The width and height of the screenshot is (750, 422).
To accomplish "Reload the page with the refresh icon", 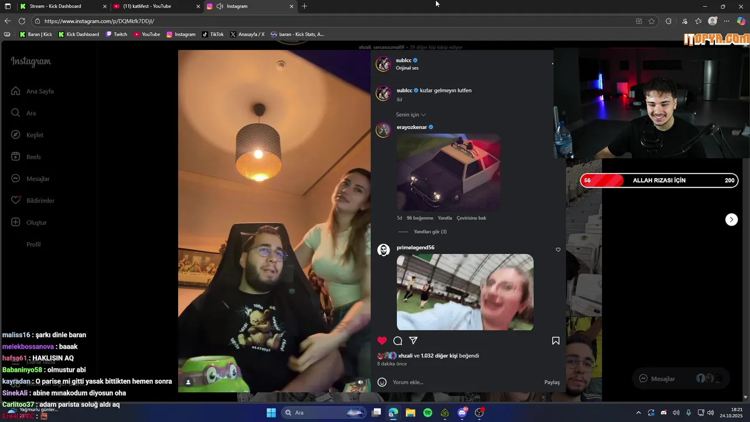I will (x=22, y=21).
